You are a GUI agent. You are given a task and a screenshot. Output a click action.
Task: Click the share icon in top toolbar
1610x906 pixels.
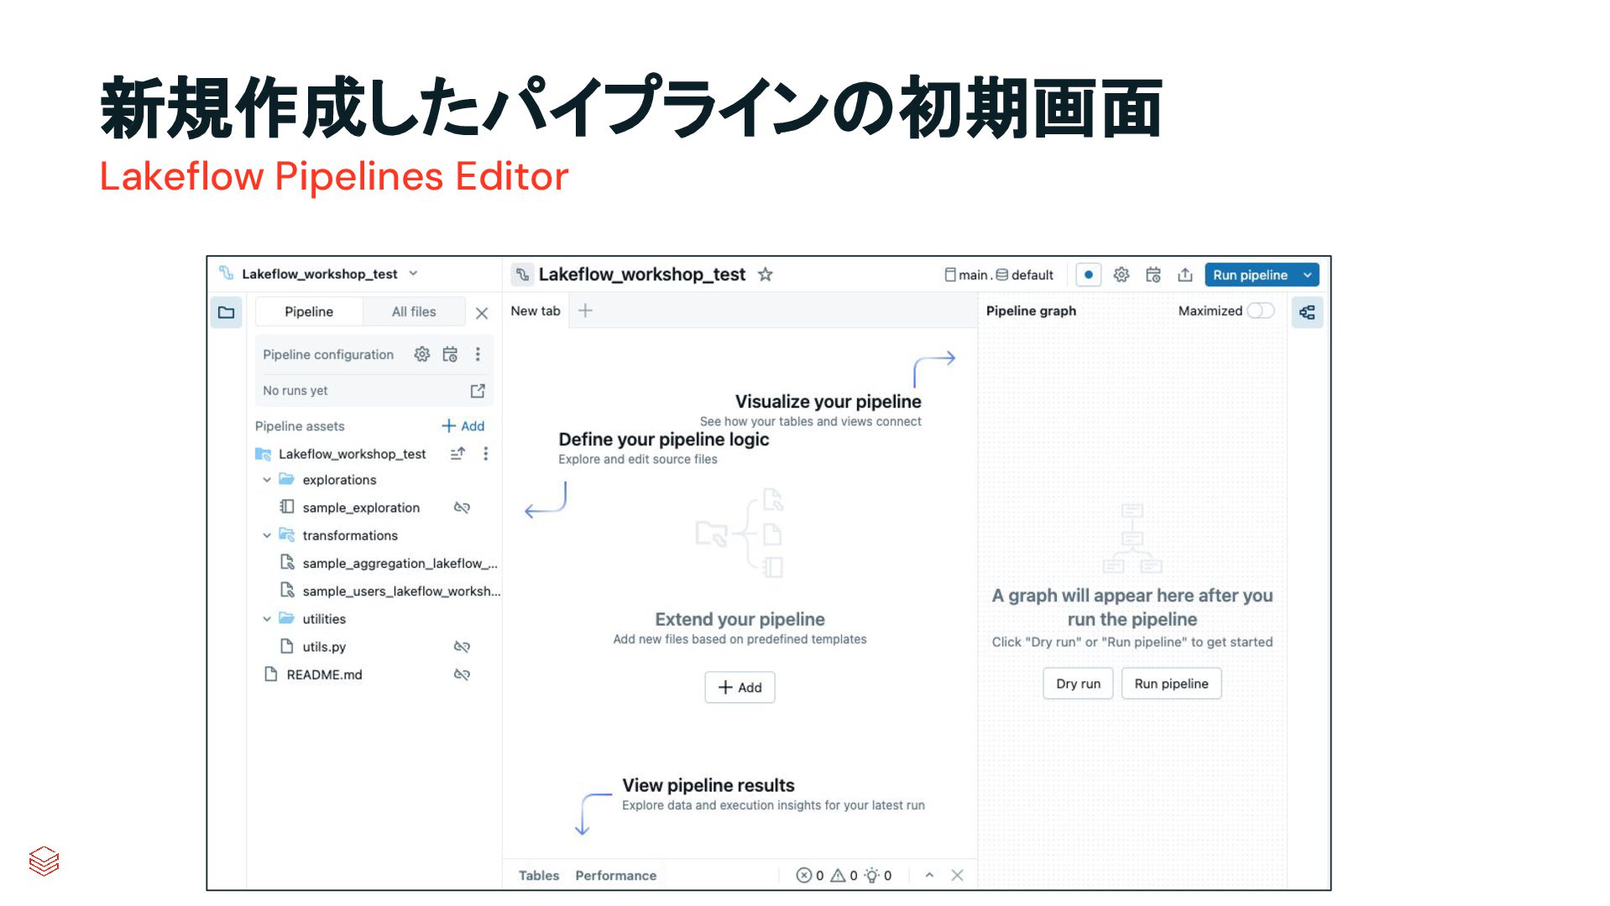(x=1185, y=274)
